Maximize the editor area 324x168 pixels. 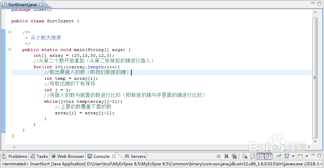point(319,3)
